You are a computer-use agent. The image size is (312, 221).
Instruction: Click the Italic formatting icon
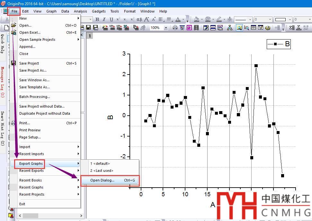[x=104, y=20]
